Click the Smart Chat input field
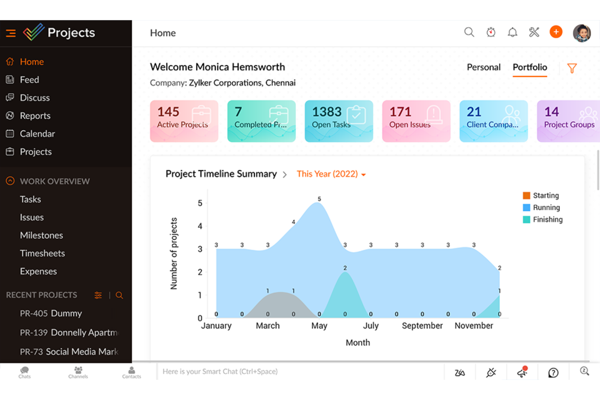The width and height of the screenshot is (600, 400). point(243,371)
